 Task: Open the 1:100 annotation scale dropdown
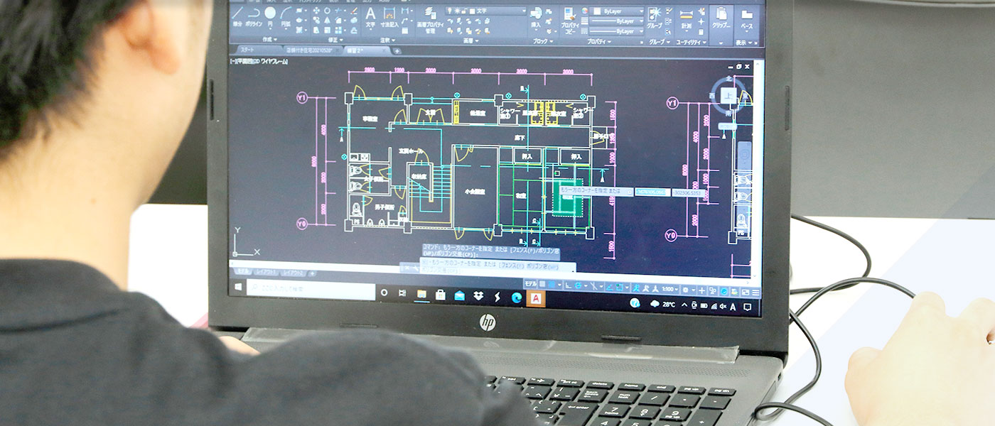coord(671,290)
